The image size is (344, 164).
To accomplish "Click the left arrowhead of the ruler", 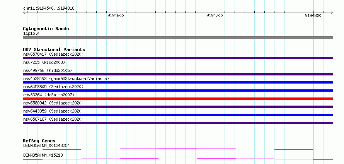I will coord(24,12).
